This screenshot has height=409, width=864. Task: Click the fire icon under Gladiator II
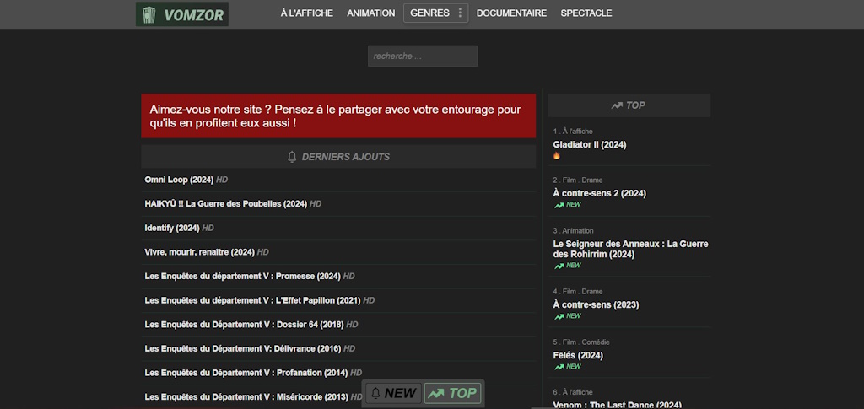557,156
